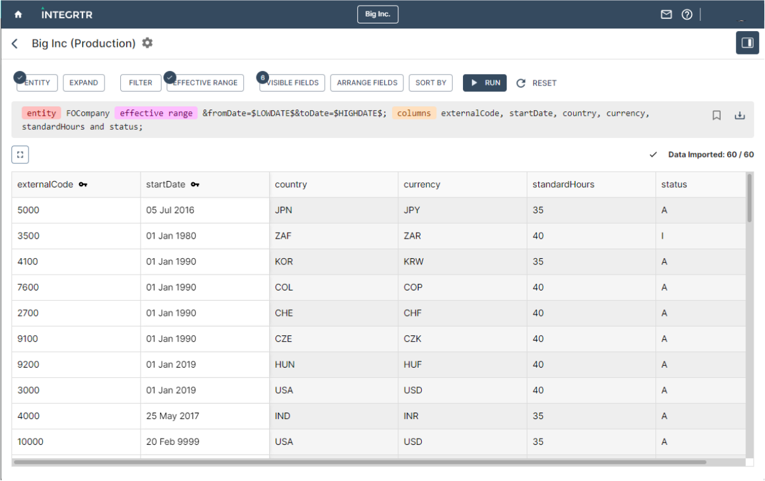Go to the home icon
765x481 pixels.
tap(18, 15)
